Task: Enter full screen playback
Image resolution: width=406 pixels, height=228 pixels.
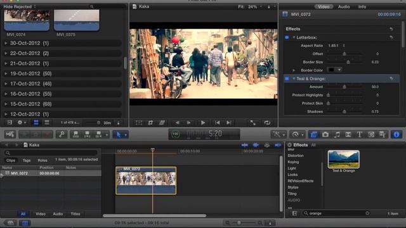Action: 253,123
